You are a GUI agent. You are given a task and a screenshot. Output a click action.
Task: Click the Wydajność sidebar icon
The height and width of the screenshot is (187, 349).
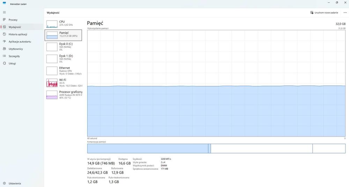coord(4,27)
